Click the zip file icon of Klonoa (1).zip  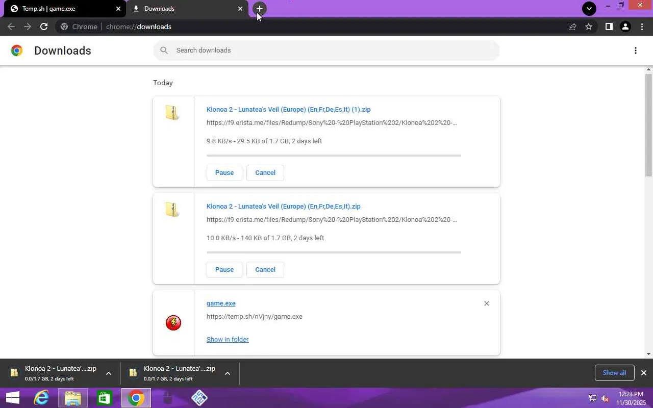click(x=172, y=112)
